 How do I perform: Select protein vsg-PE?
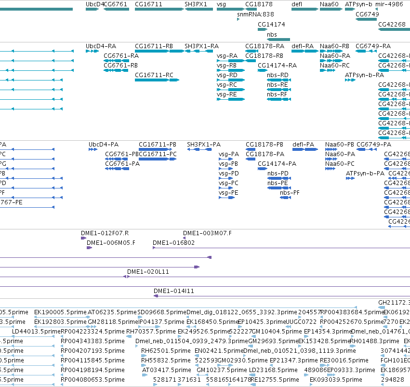click(x=228, y=193)
